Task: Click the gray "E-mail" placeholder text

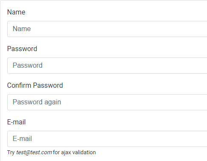Action: (22, 138)
